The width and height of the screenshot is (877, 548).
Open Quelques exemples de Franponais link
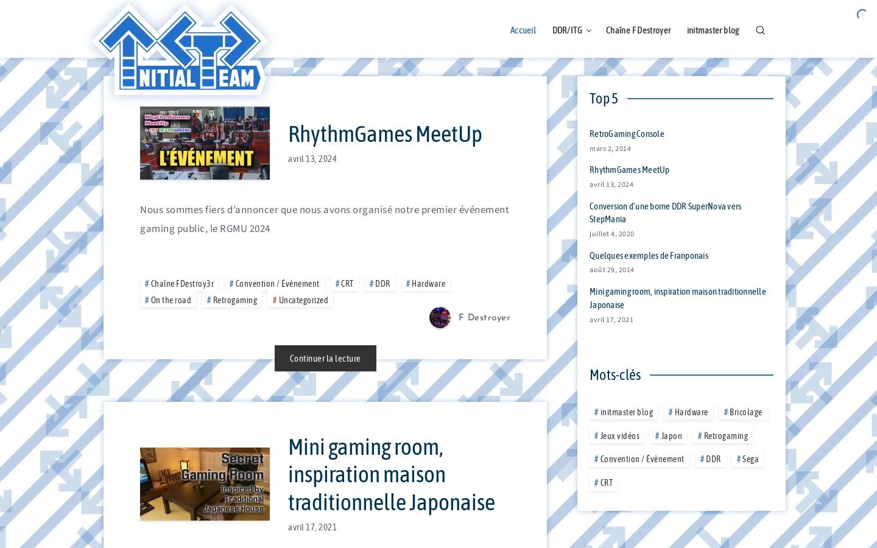point(649,256)
